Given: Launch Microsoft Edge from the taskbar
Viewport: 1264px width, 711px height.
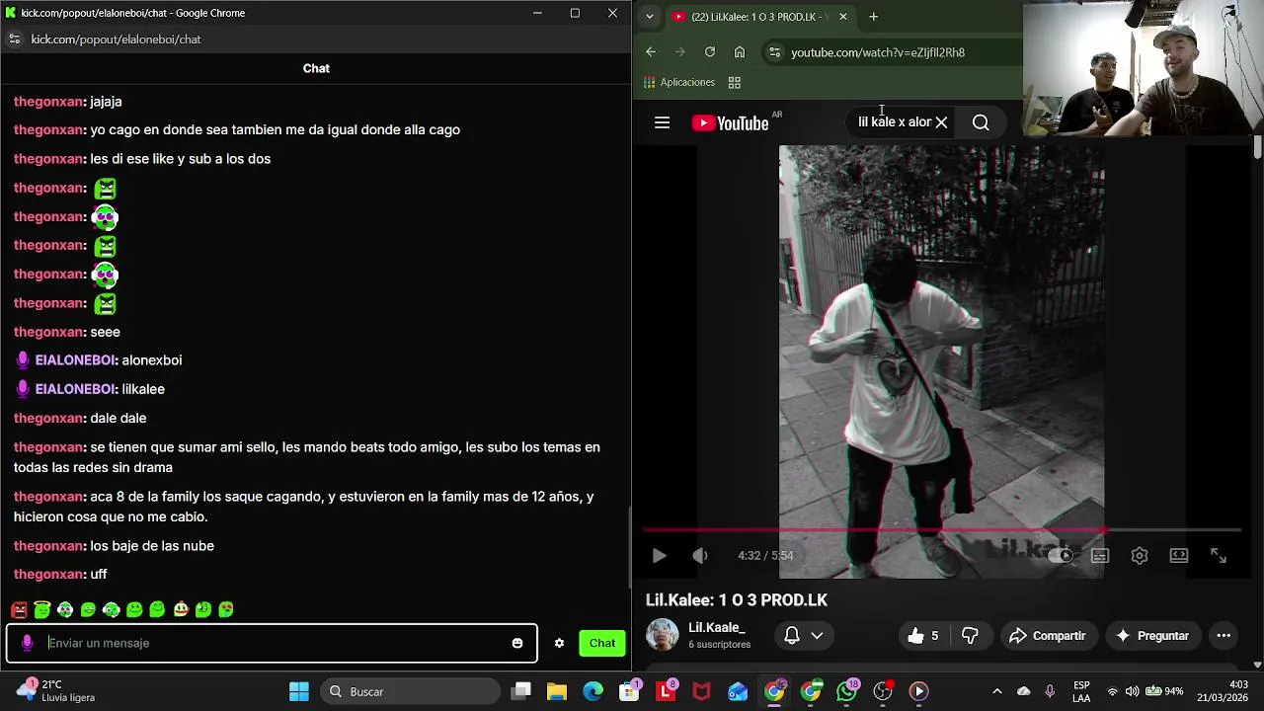Looking at the screenshot, I should click(592, 691).
